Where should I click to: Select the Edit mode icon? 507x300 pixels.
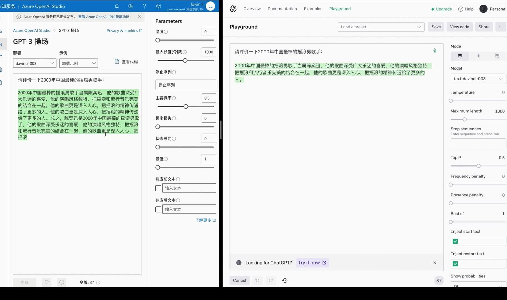point(497,56)
